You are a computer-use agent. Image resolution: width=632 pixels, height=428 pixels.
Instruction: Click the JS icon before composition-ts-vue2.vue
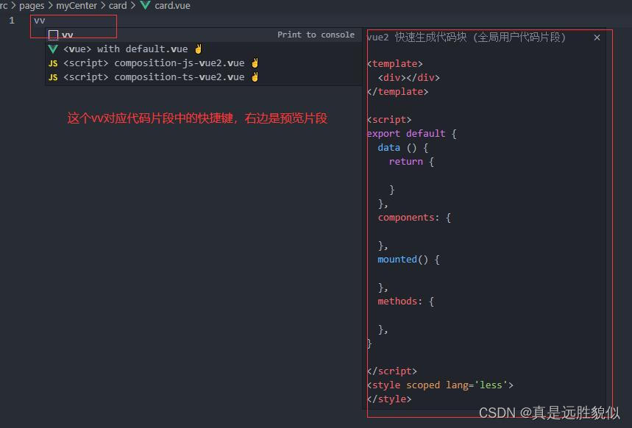point(52,76)
